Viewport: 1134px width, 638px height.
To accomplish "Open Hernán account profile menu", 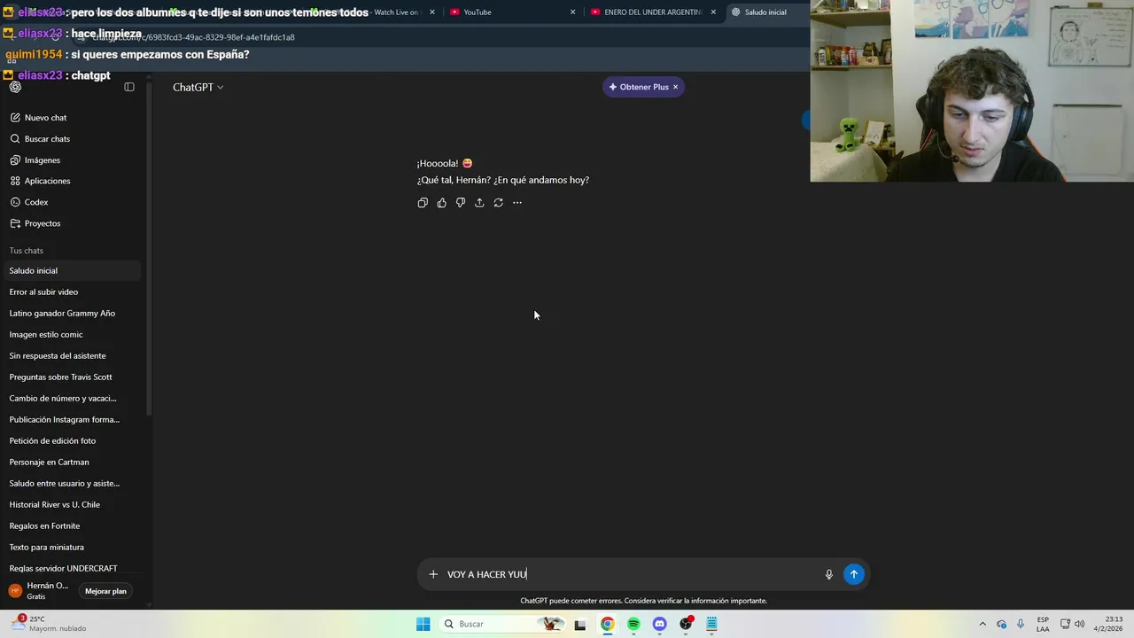I will point(40,591).
